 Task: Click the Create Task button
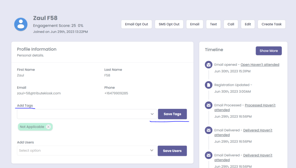(271, 24)
